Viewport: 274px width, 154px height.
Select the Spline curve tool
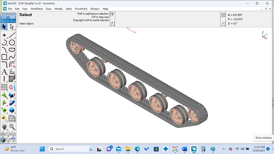12,57
